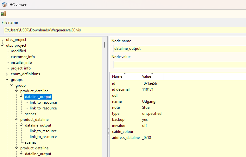Sort attributes by the Value column header
246x157 pixels.
point(152,76)
